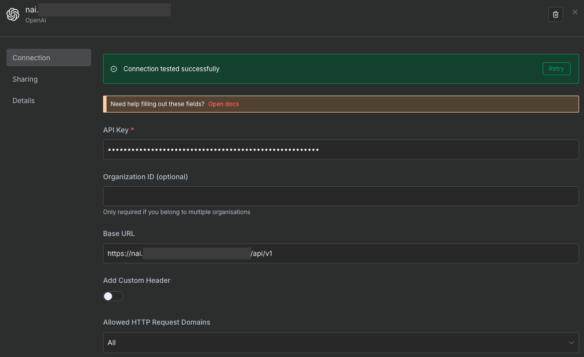Focus the masked API Key field
The height and width of the screenshot is (357, 584).
341,149
